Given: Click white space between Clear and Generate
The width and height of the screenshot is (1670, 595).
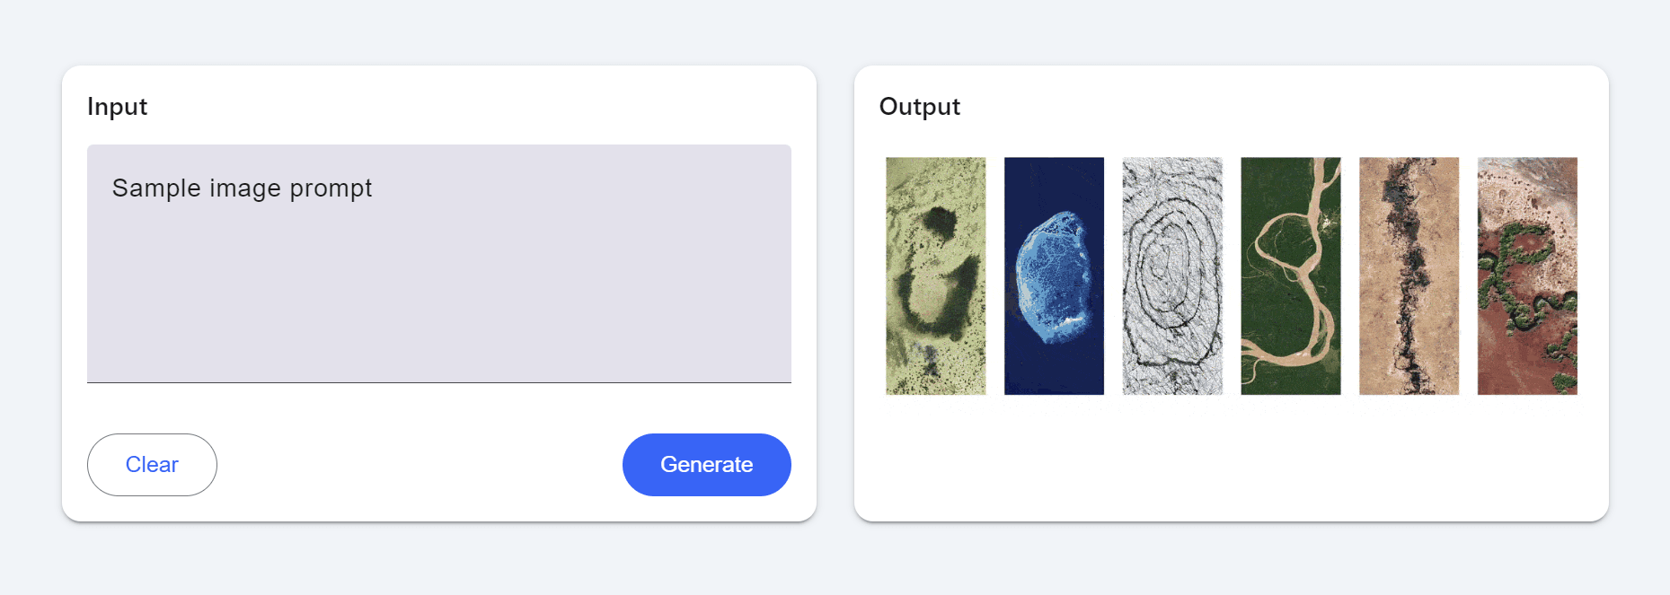Looking at the screenshot, I should point(420,465).
